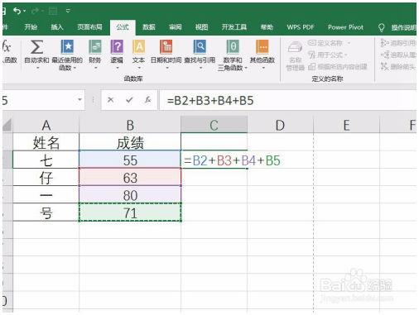Switch to the 数据 ribbon tab
Screen dimensions: 419x315
[149, 27]
